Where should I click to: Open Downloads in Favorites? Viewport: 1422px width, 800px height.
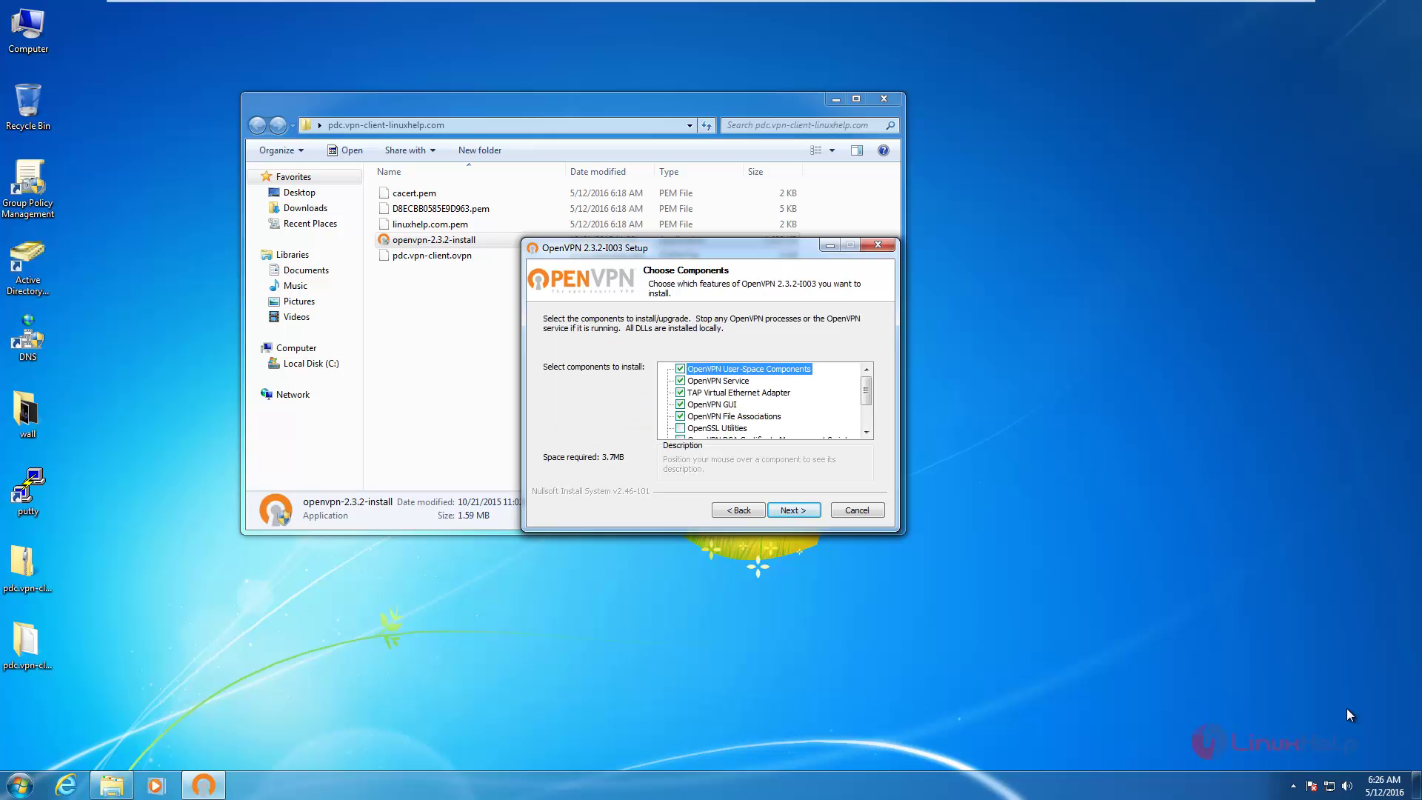pyautogui.click(x=305, y=208)
